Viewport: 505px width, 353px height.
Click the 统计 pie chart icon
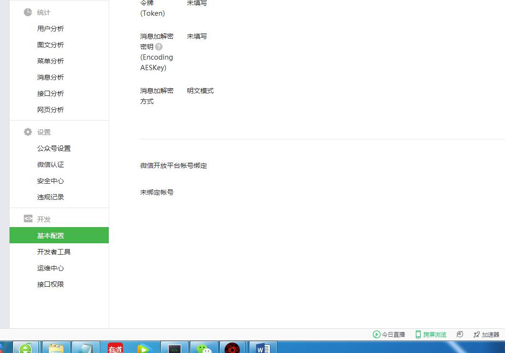tap(28, 12)
